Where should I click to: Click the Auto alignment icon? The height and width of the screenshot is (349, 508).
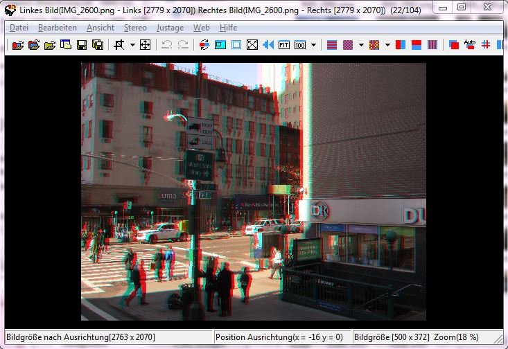(470, 45)
